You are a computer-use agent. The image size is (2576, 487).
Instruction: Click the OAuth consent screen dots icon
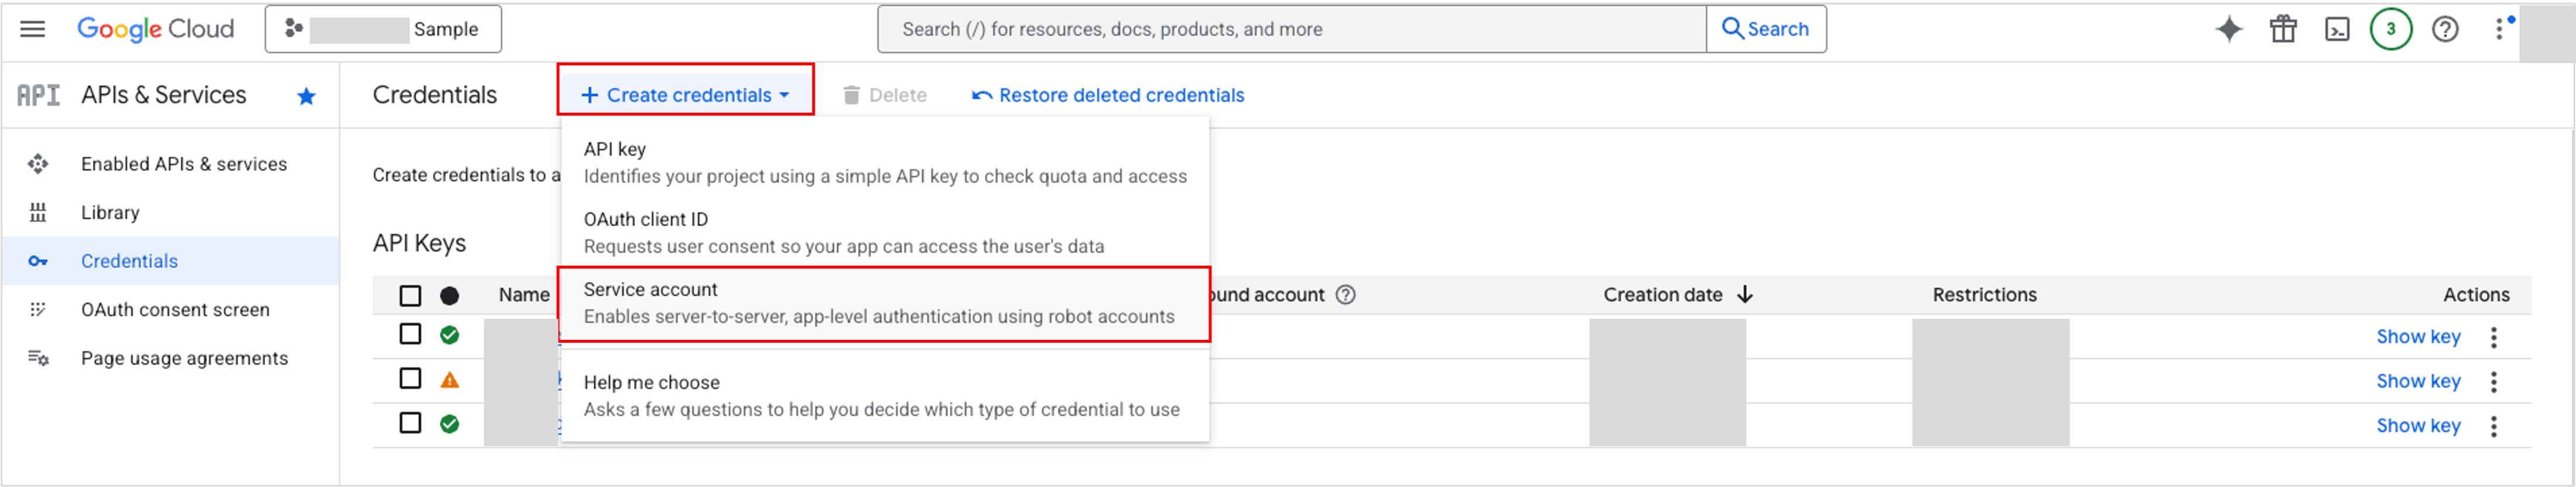tap(38, 309)
